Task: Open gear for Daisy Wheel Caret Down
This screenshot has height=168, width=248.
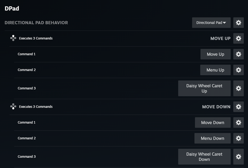Action: click(x=238, y=157)
